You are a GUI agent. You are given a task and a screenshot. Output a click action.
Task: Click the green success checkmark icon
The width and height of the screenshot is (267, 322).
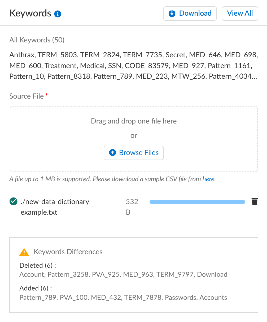pyautogui.click(x=13, y=202)
